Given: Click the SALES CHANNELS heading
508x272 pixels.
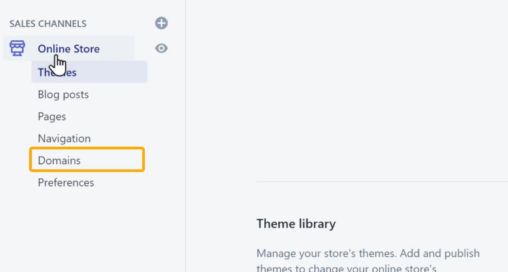Looking at the screenshot, I should tap(48, 24).
